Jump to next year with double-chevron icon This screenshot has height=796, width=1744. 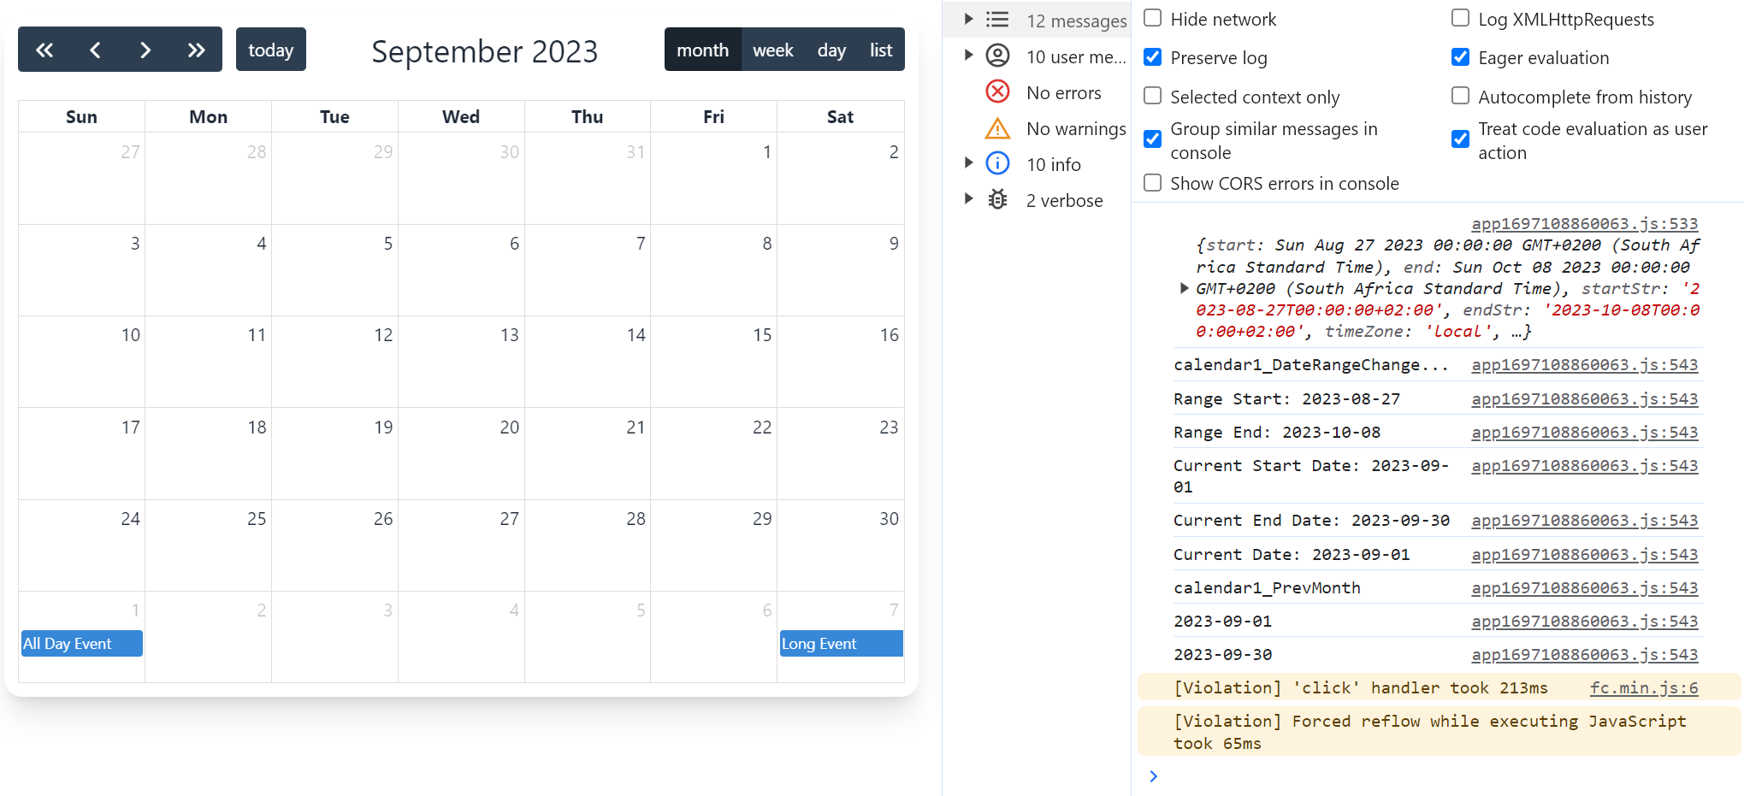click(x=196, y=50)
